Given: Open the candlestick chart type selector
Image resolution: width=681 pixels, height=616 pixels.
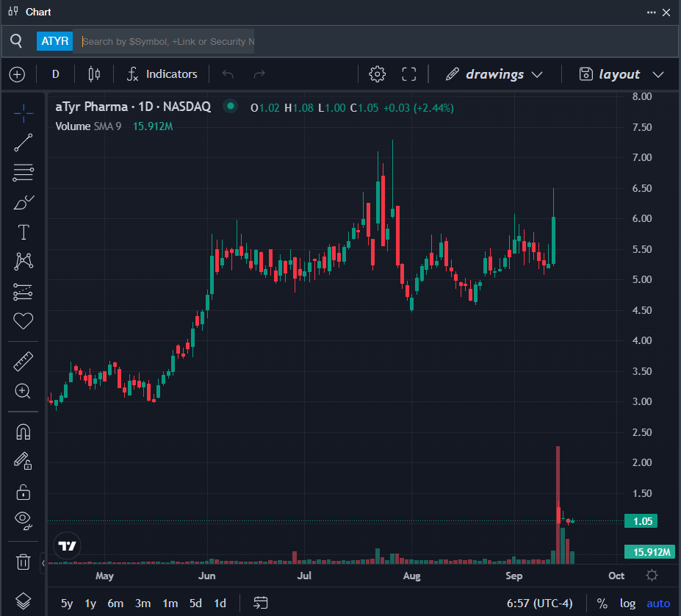Looking at the screenshot, I should tap(94, 74).
